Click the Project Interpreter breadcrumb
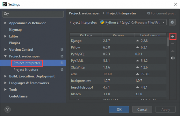Screen dimensions: 180x116 [x=121, y=13]
